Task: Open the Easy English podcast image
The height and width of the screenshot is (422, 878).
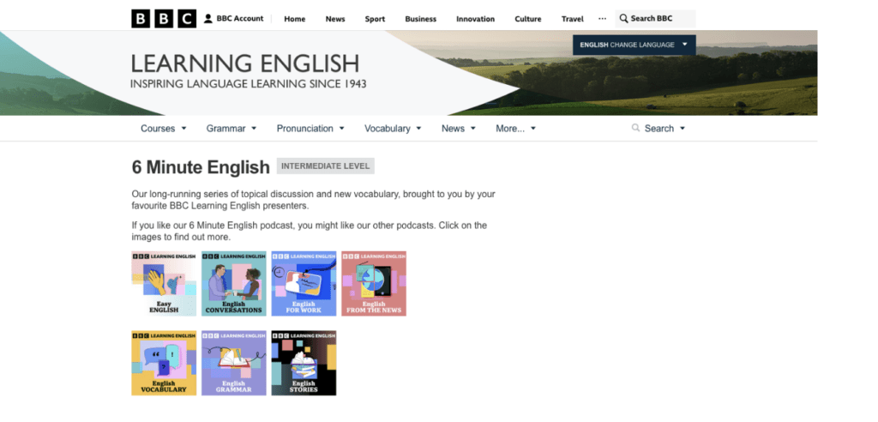Action: (164, 284)
